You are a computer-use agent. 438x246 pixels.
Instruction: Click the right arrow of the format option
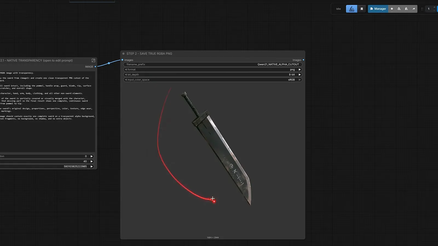299,69
